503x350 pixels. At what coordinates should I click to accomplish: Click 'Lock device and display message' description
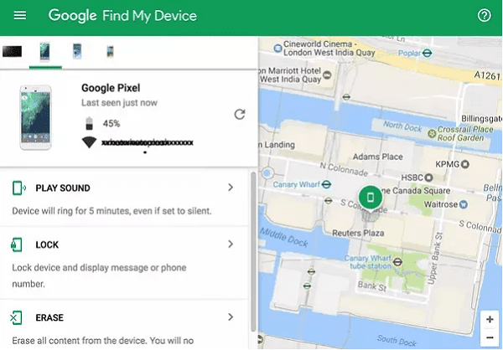tap(99, 275)
